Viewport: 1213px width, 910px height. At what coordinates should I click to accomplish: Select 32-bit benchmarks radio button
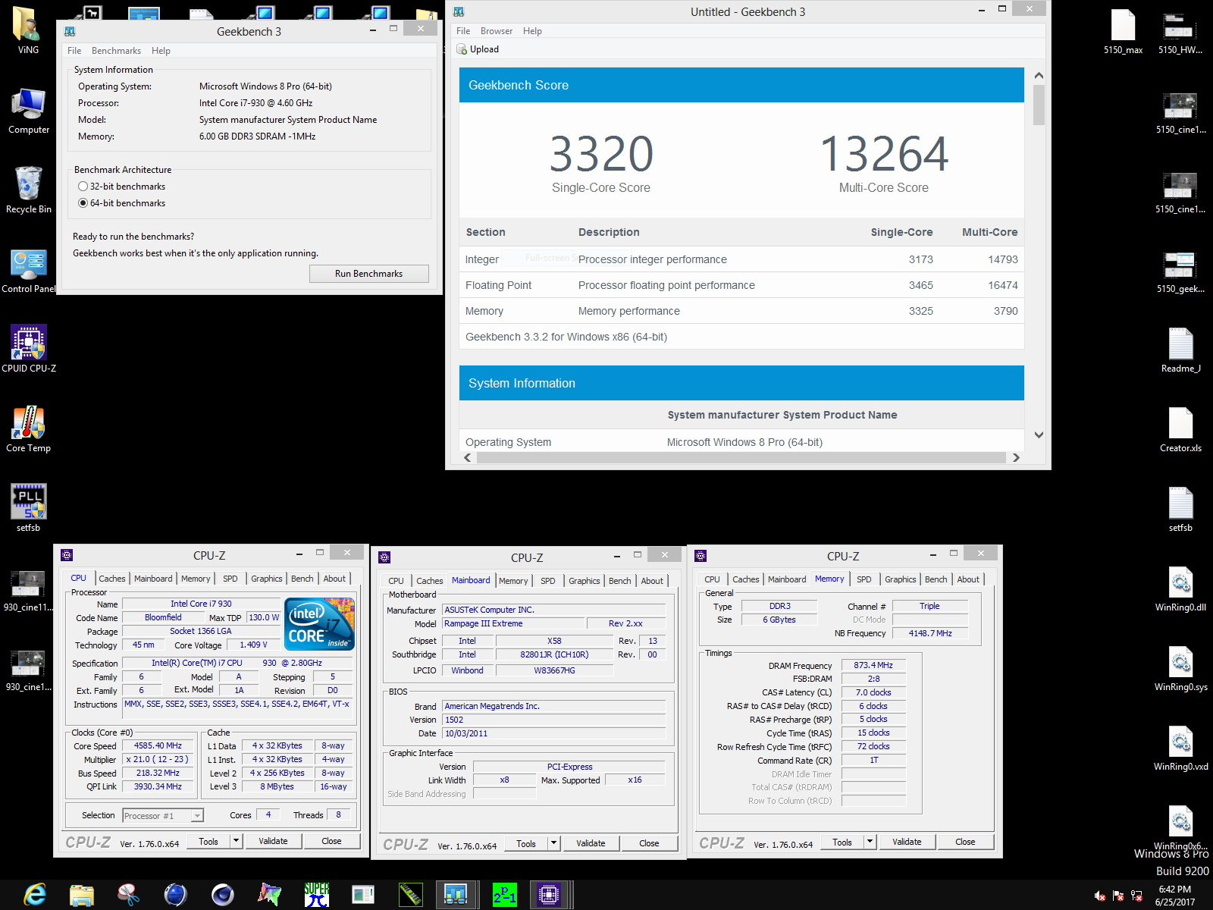pos(83,187)
